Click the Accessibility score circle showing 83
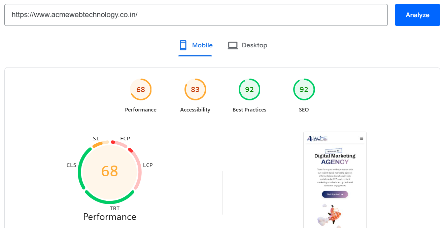445x228 pixels. pyautogui.click(x=195, y=89)
